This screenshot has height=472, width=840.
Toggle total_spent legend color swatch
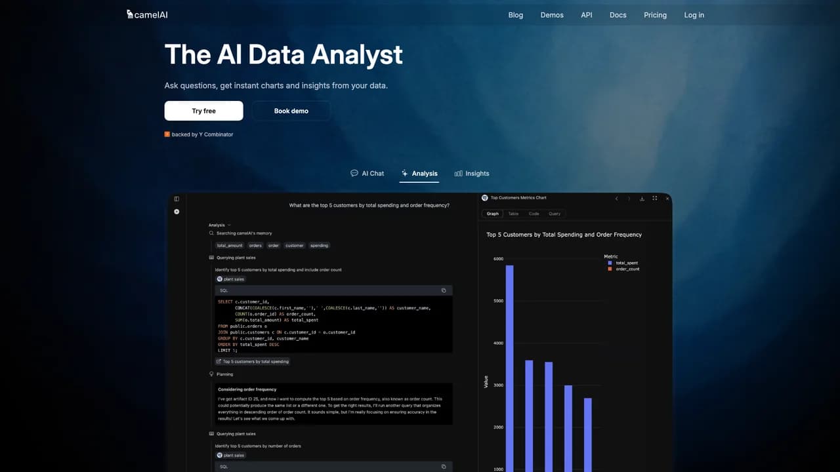(610, 263)
